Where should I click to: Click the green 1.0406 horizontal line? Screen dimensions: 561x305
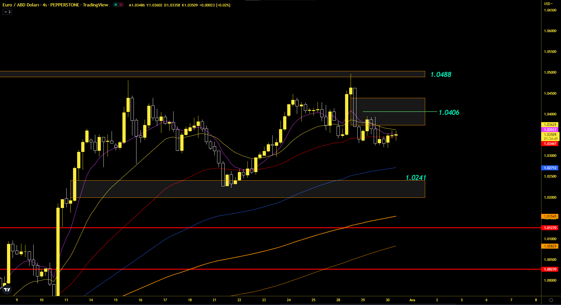pyautogui.click(x=400, y=112)
